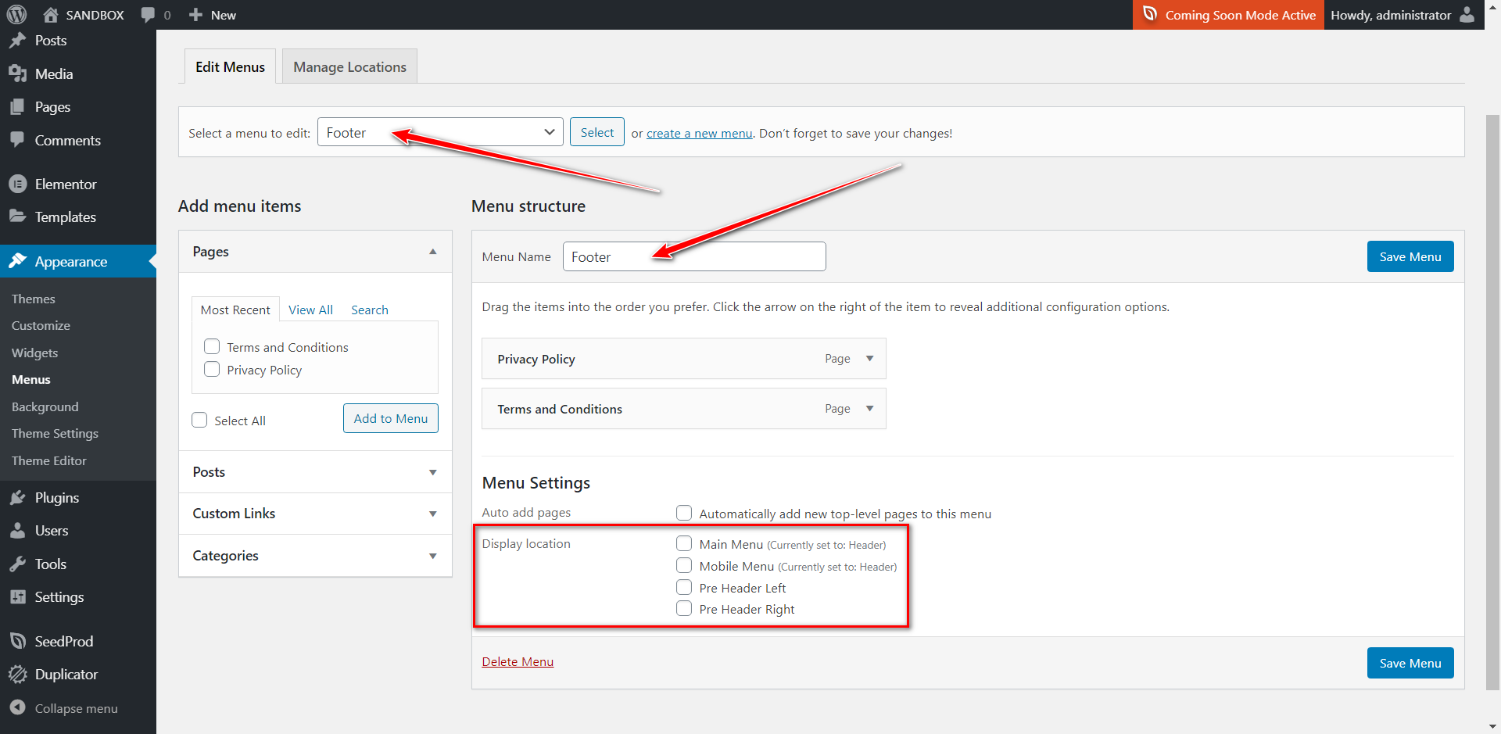Screen dimensions: 1501x734
Task: Tick the Select All checkbox
Action: click(199, 420)
